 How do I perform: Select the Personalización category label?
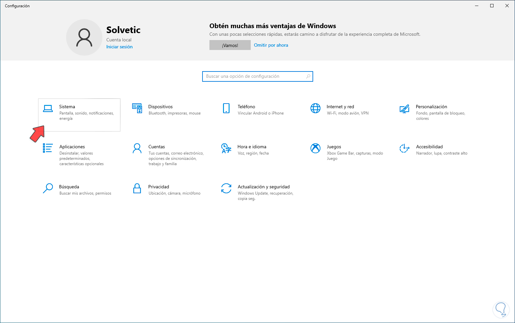coord(431,107)
